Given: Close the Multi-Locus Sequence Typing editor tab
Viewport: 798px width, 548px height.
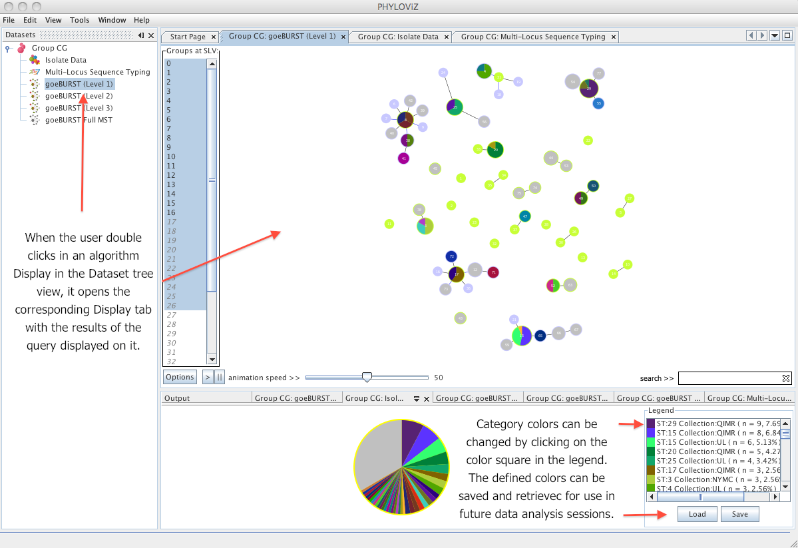Looking at the screenshot, I should click(614, 37).
